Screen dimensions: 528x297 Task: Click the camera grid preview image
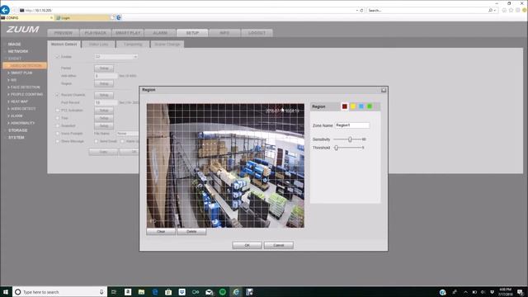pyautogui.click(x=225, y=166)
